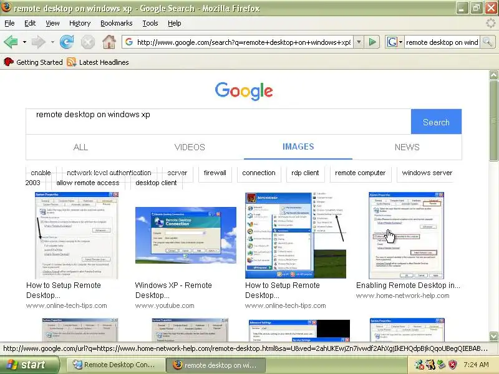Screen dimensions: 499x374
Task: Open the Home page icon
Action: click(109, 42)
